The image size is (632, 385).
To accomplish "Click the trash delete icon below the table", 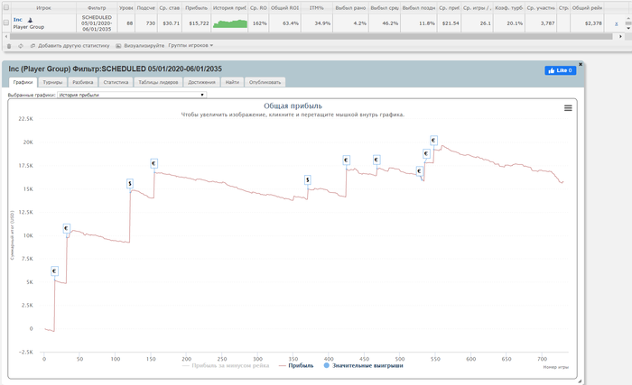I will pyautogui.click(x=9, y=46).
